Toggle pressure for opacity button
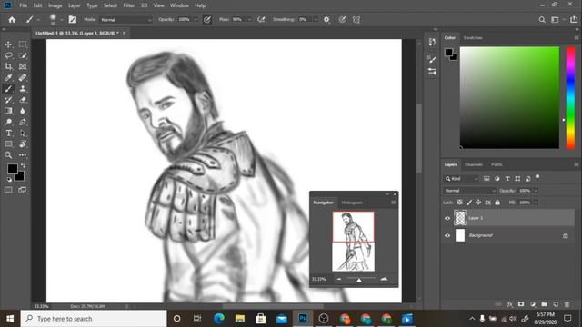The height and width of the screenshot is (327, 582). [x=207, y=20]
